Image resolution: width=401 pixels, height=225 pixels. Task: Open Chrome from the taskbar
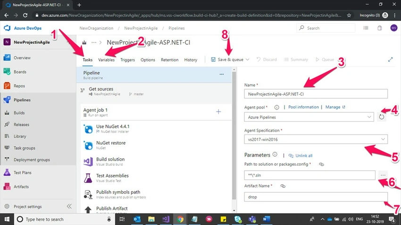pos(180,219)
